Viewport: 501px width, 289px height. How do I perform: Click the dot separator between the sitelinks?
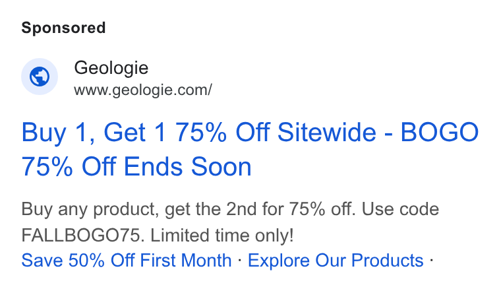[240, 260]
